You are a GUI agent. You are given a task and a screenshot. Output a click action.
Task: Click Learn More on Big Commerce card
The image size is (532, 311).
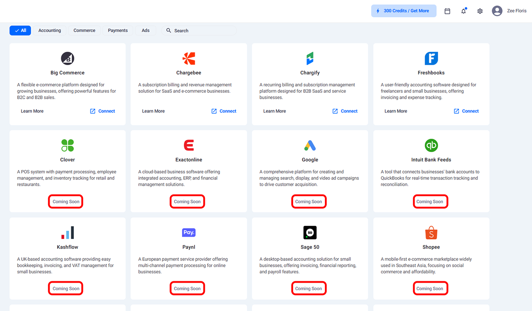click(x=32, y=111)
